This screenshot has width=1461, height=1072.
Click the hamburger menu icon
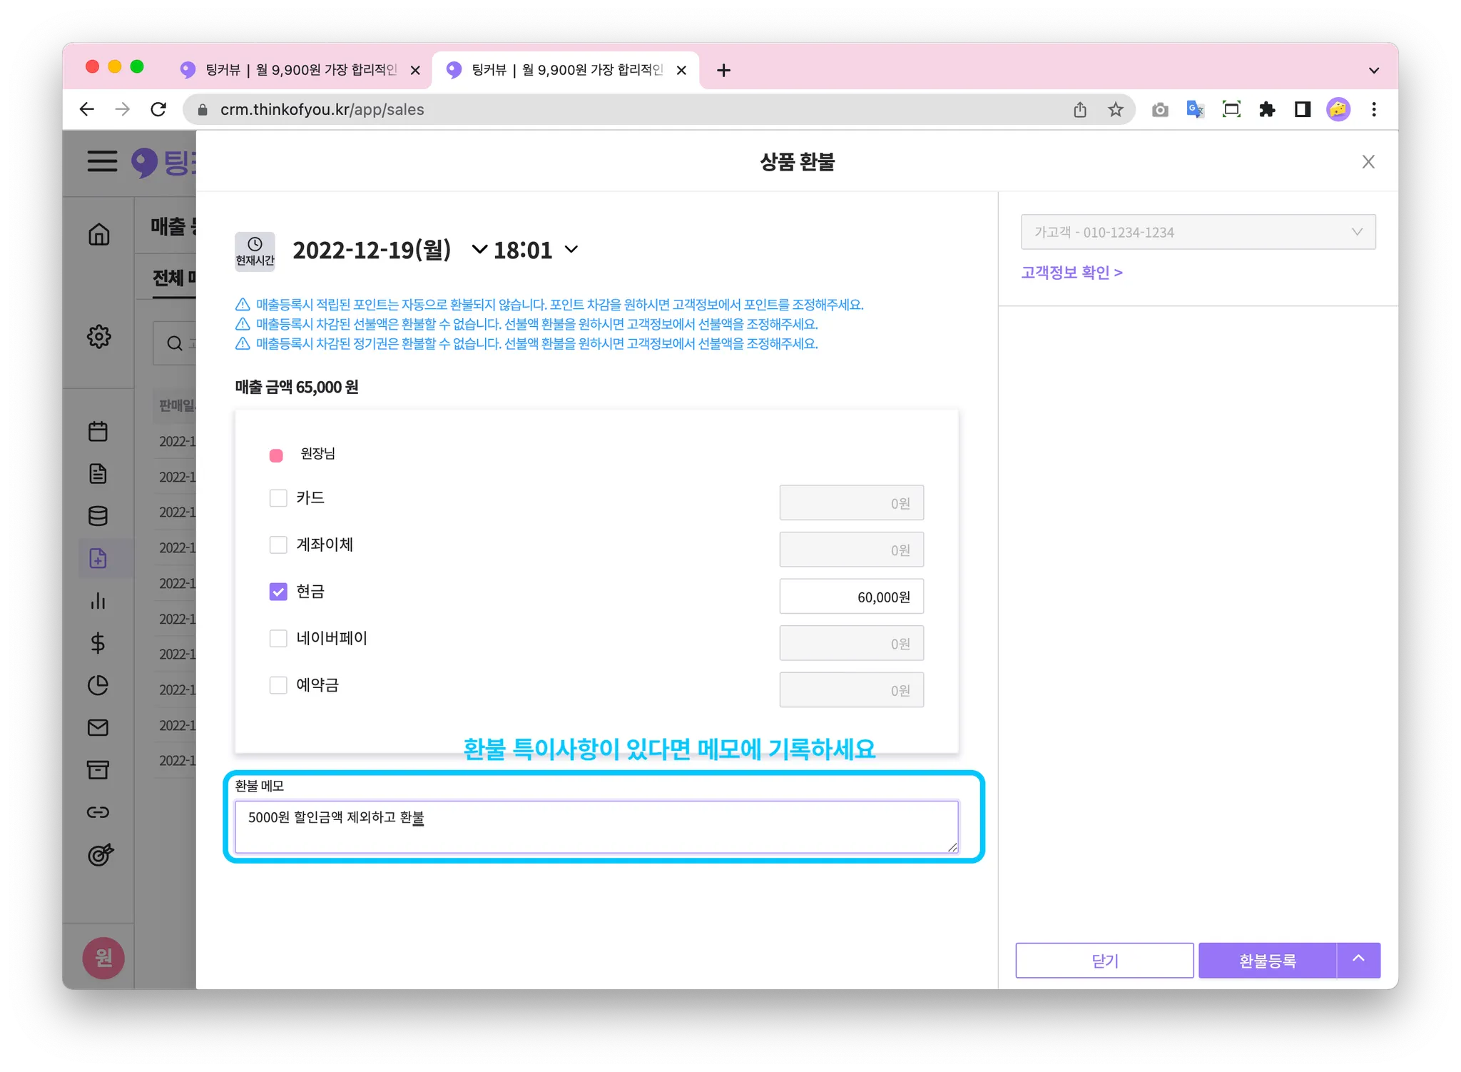102,161
